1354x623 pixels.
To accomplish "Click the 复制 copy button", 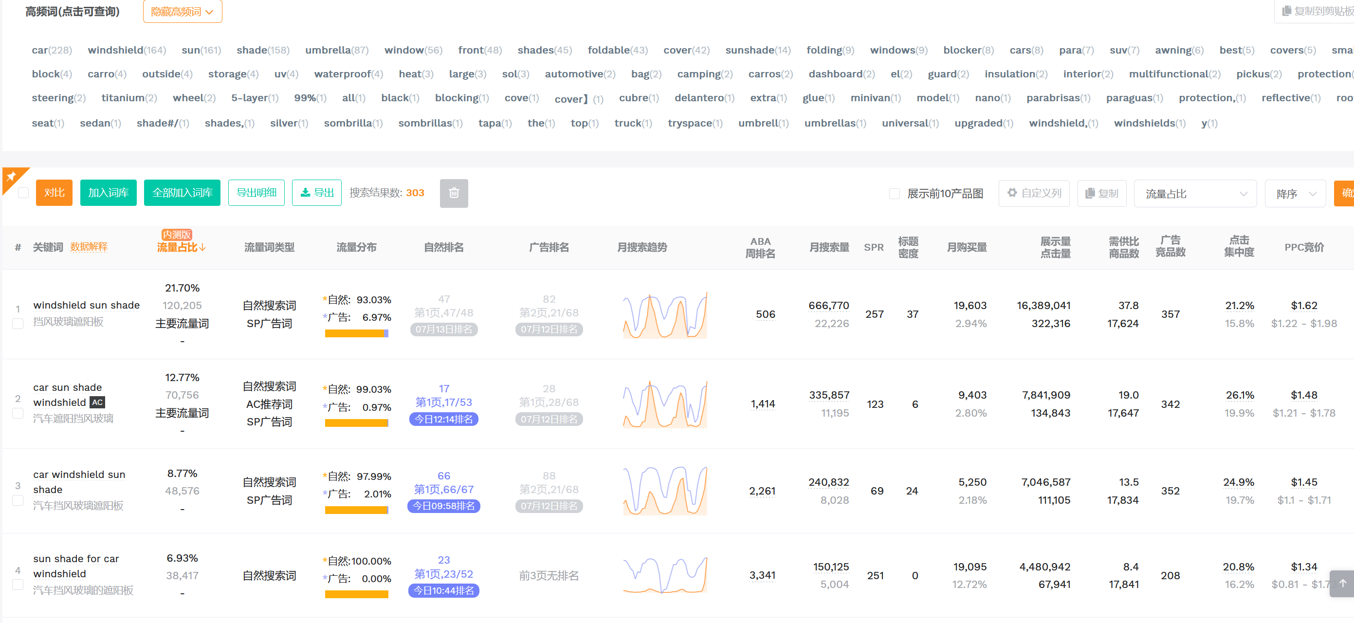I will (x=1101, y=193).
